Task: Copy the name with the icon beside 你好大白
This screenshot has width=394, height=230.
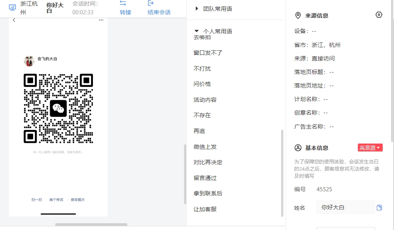Action: (379, 207)
